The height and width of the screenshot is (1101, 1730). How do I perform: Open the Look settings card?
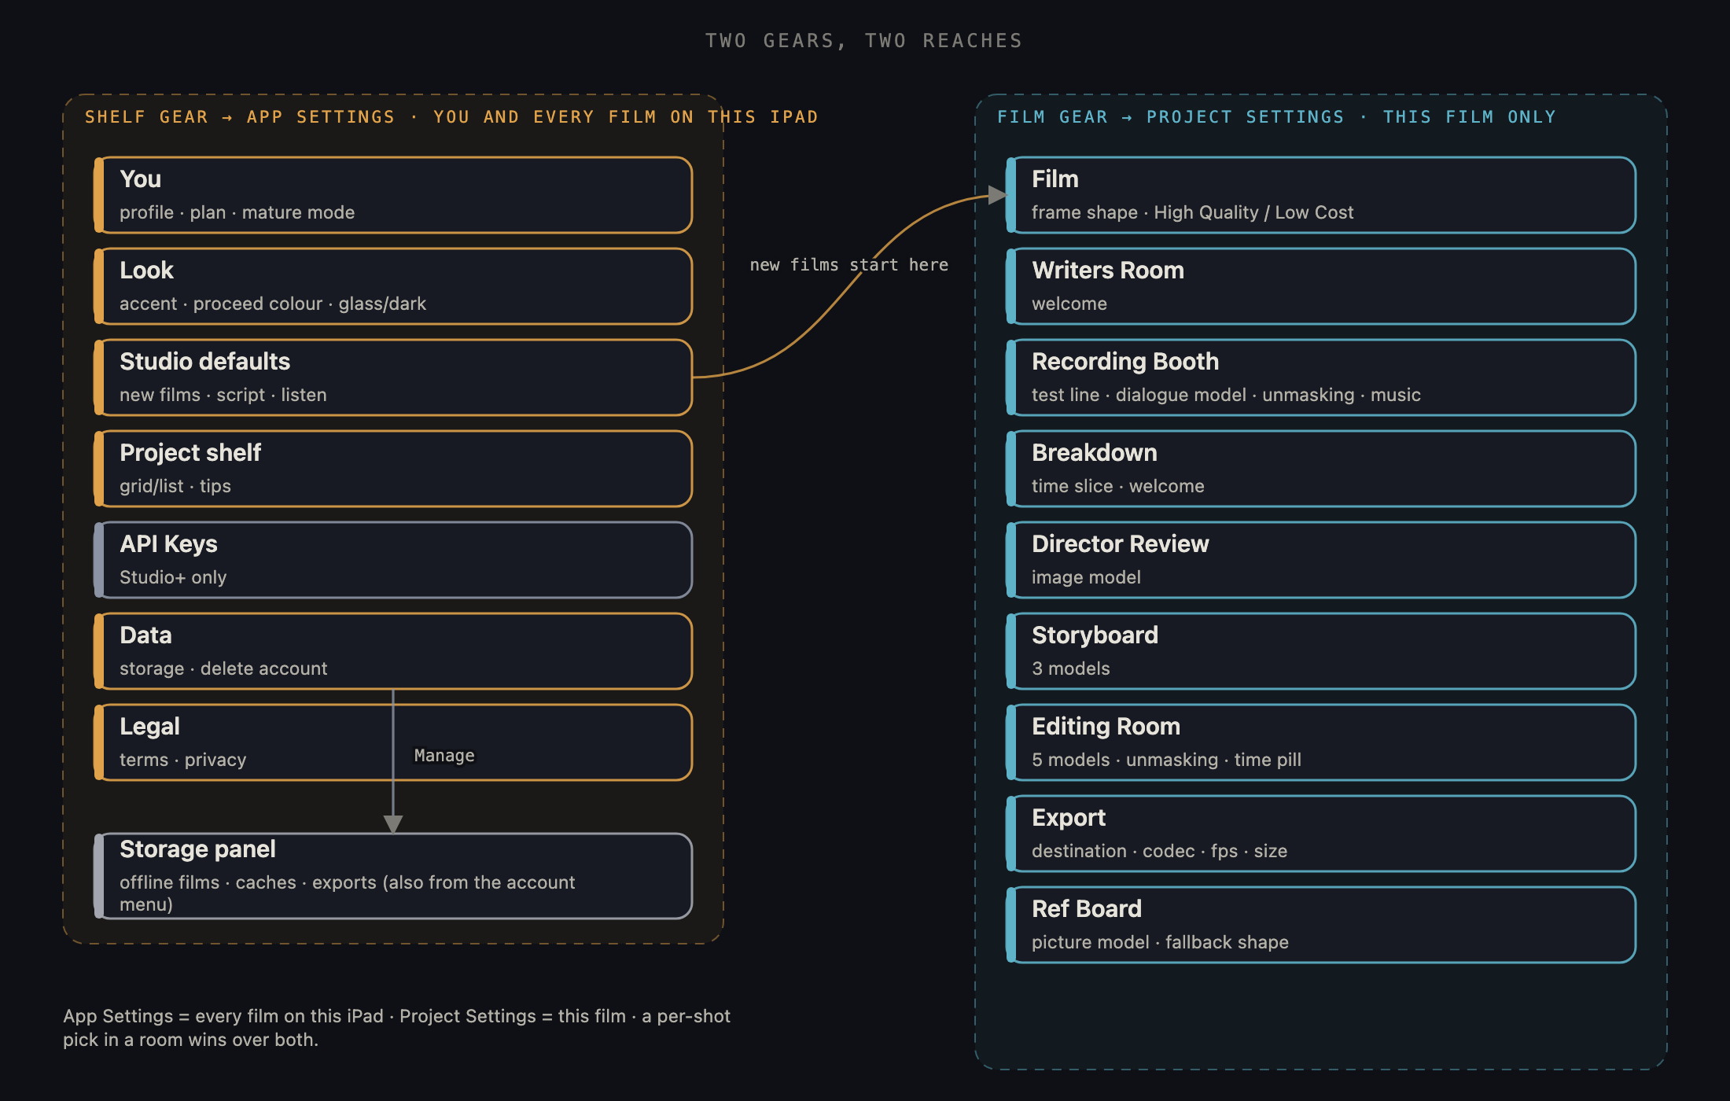pyautogui.click(x=393, y=286)
